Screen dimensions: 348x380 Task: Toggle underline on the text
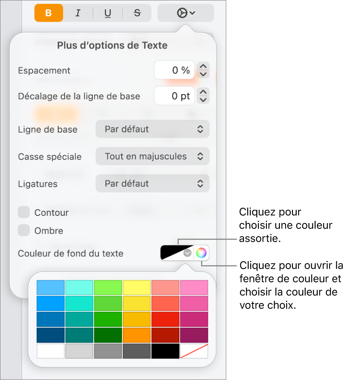pyautogui.click(x=107, y=13)
